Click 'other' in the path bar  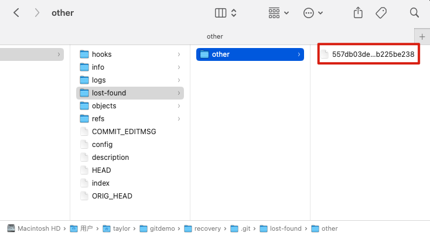coord(325,228)
